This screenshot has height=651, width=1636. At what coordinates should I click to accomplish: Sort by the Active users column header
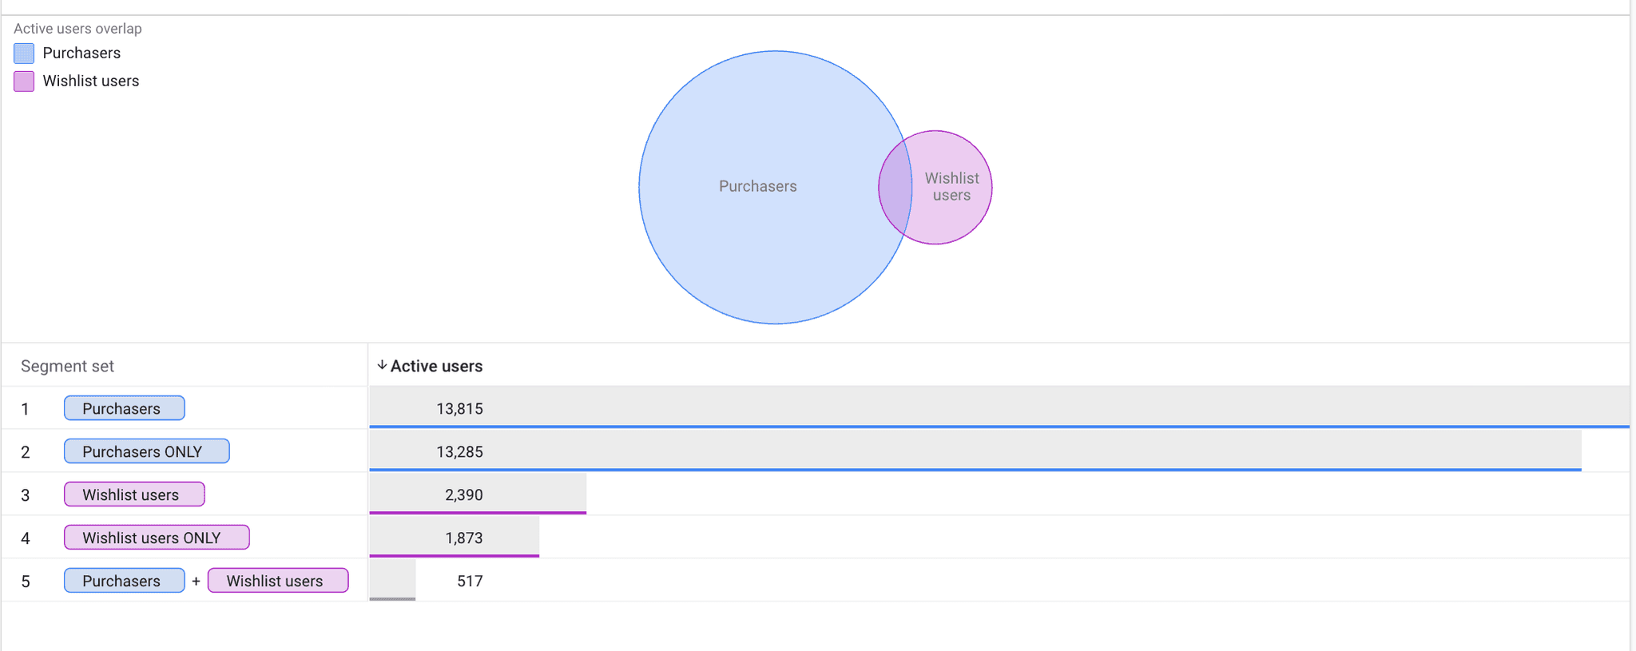point(436,366)
